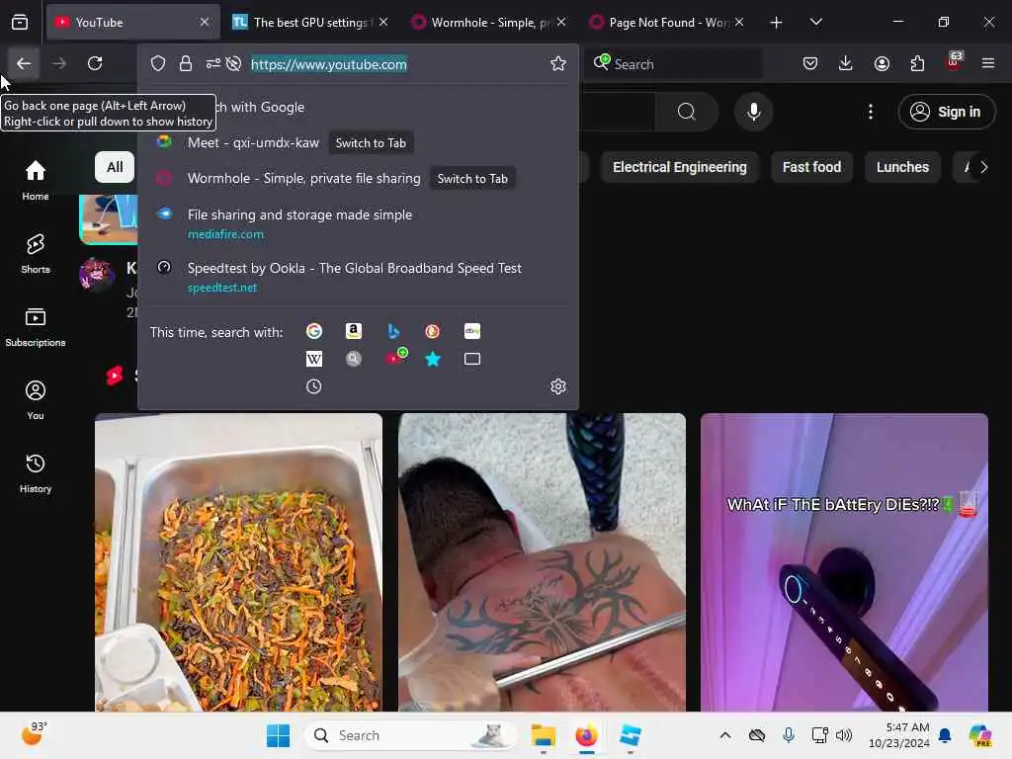Open the site permissions icon in address bar
This screenshot has height=759, width=1012.
pyautogui.click(x=213, y=63)
